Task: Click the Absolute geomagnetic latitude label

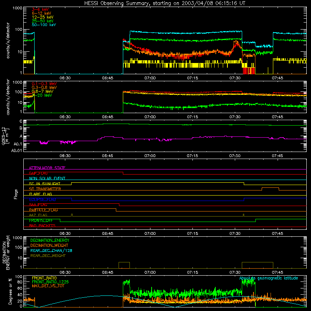Action: coord(269,278)
